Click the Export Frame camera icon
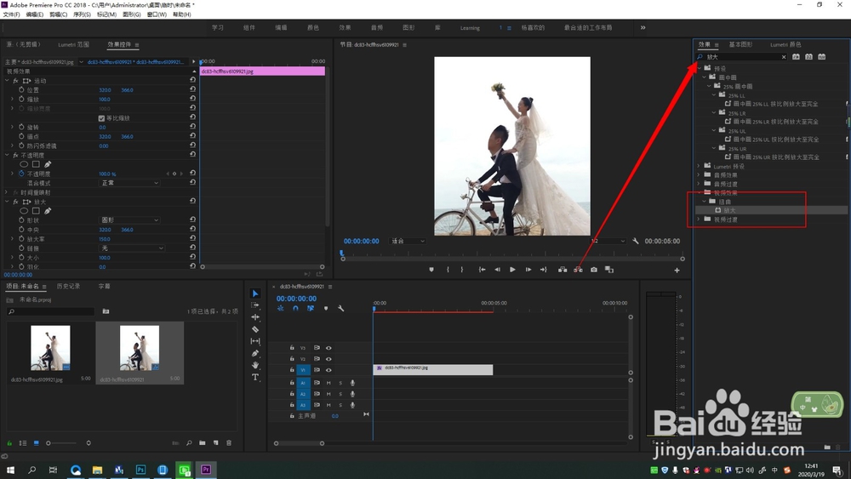The width and height of the screenshot is (851, 479). [x=594, y=270]
